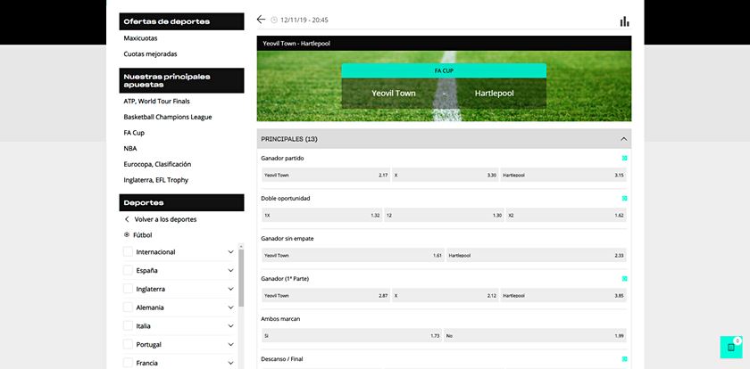Check the Internacional checkbox

128,251
